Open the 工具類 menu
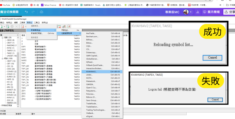235x119 pixels. coord(22,22)
